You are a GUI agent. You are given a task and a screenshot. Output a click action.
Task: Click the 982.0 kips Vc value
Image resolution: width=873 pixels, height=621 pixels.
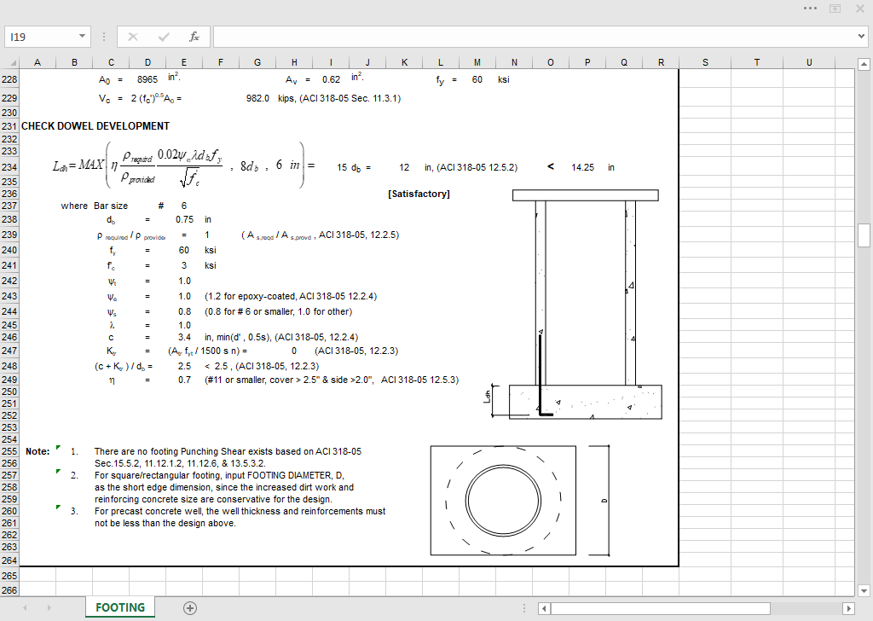[x=257, y=99]
